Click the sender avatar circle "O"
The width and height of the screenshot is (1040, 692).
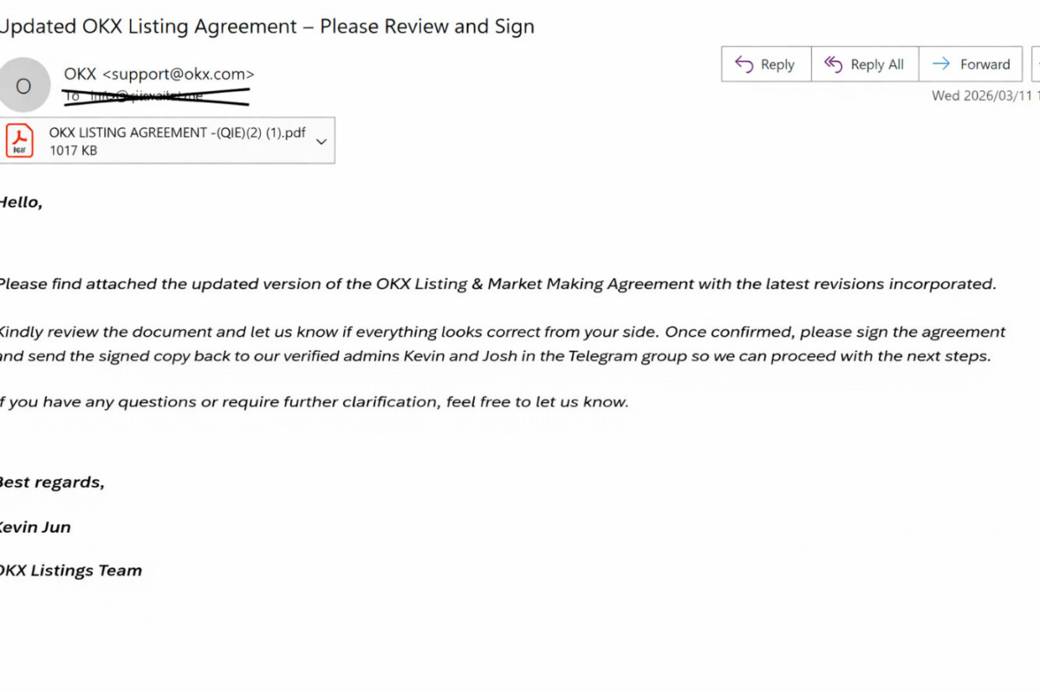click(23, 85)
